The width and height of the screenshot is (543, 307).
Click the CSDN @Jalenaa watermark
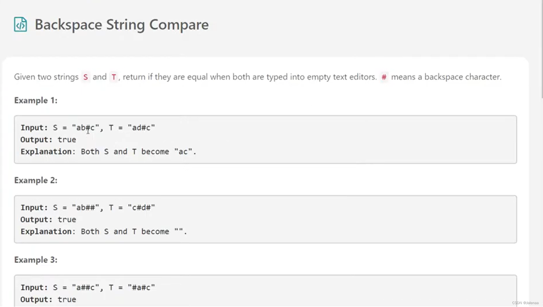pyautogui.click(x=525, y=303)
